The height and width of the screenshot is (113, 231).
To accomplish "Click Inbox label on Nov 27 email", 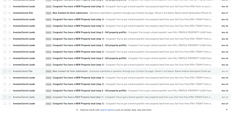I will click(x=49, y=13).
